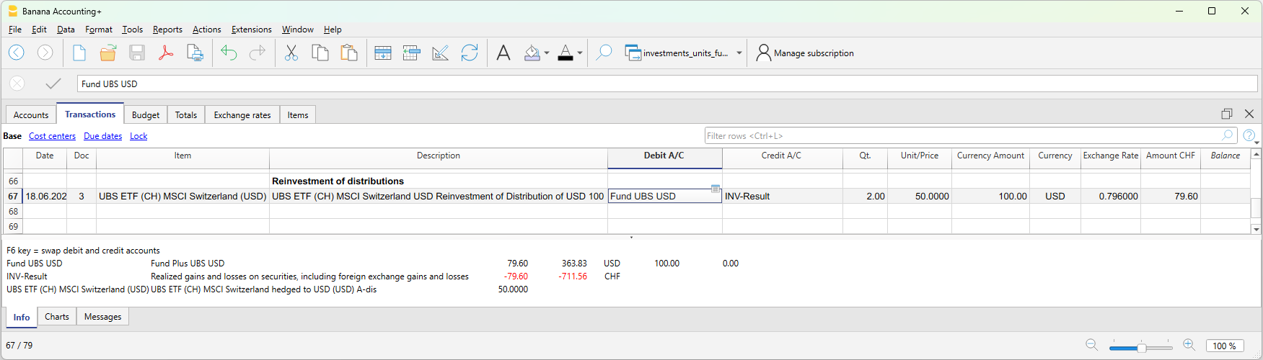
Task: Save the file with the floppy disk icon
Action: point(137,53)
